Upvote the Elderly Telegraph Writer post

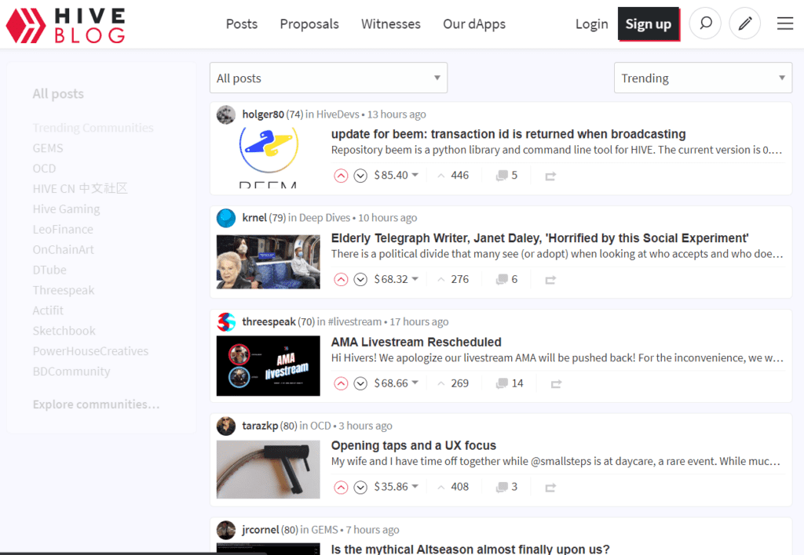click(x=341, y=280)
